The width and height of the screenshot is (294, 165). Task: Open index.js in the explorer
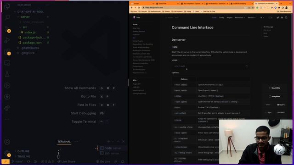[30, 33]
